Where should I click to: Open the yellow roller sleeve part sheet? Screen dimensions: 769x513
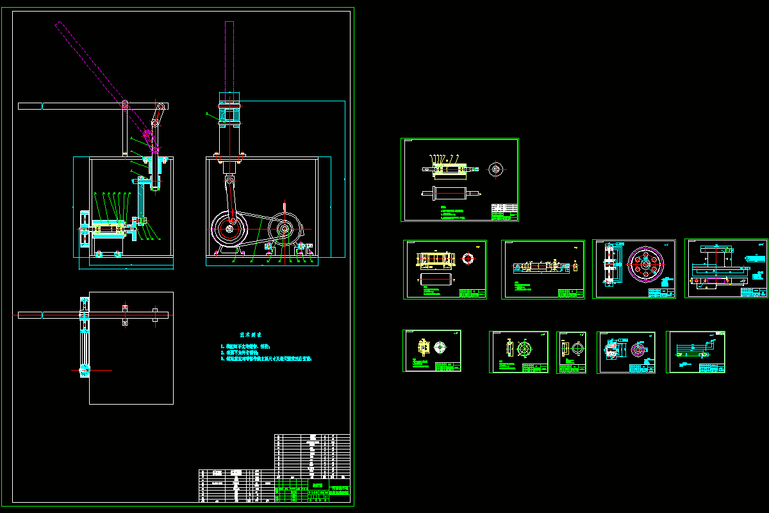tap(445, 269)
